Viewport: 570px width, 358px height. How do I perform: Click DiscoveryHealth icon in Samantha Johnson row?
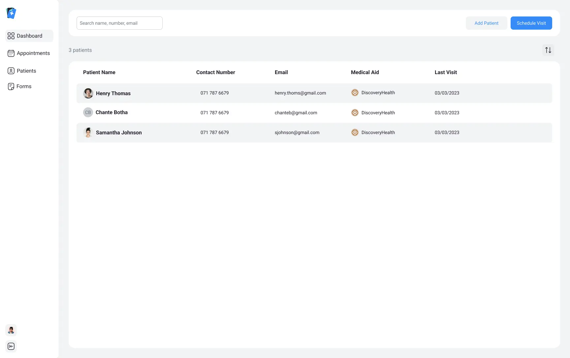355,132
